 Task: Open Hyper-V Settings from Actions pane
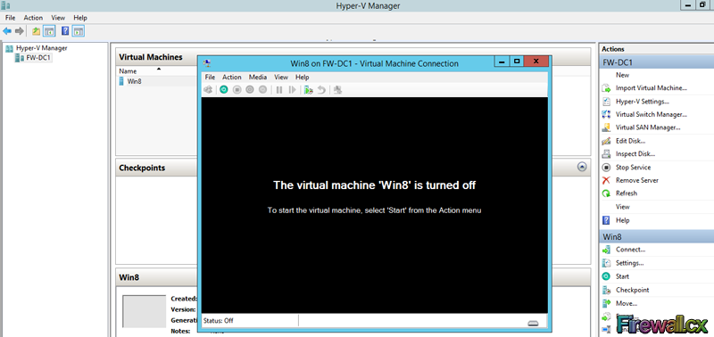[642, 102]
